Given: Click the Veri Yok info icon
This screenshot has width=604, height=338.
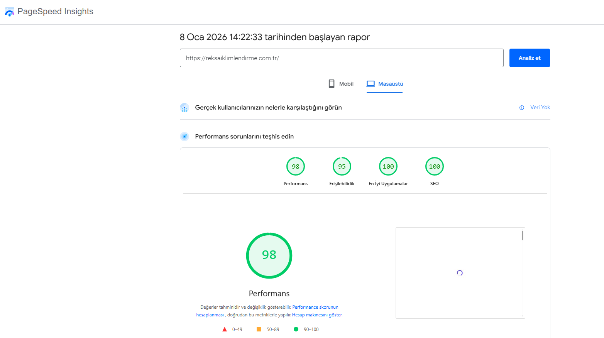Looking at the screenshot, I should (x=522, y=108).
